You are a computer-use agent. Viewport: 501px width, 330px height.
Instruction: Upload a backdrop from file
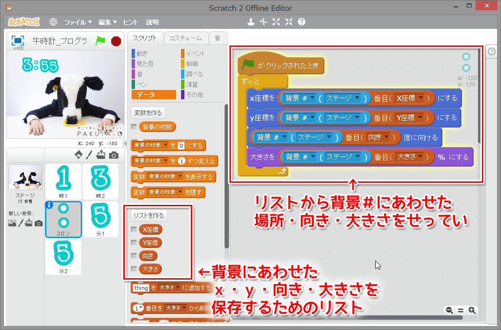(29, 223)
